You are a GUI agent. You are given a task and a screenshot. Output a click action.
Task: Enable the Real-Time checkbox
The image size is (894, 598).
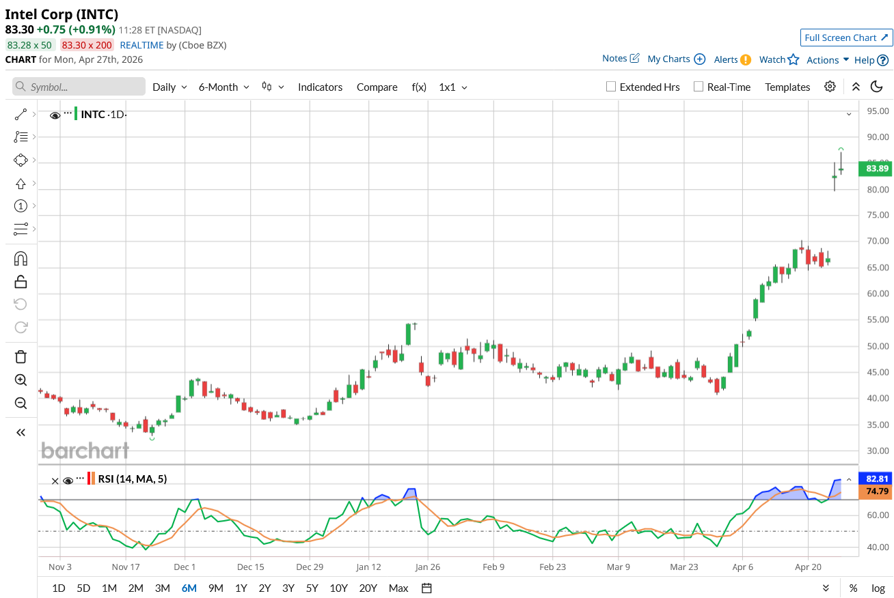point(698,87)
